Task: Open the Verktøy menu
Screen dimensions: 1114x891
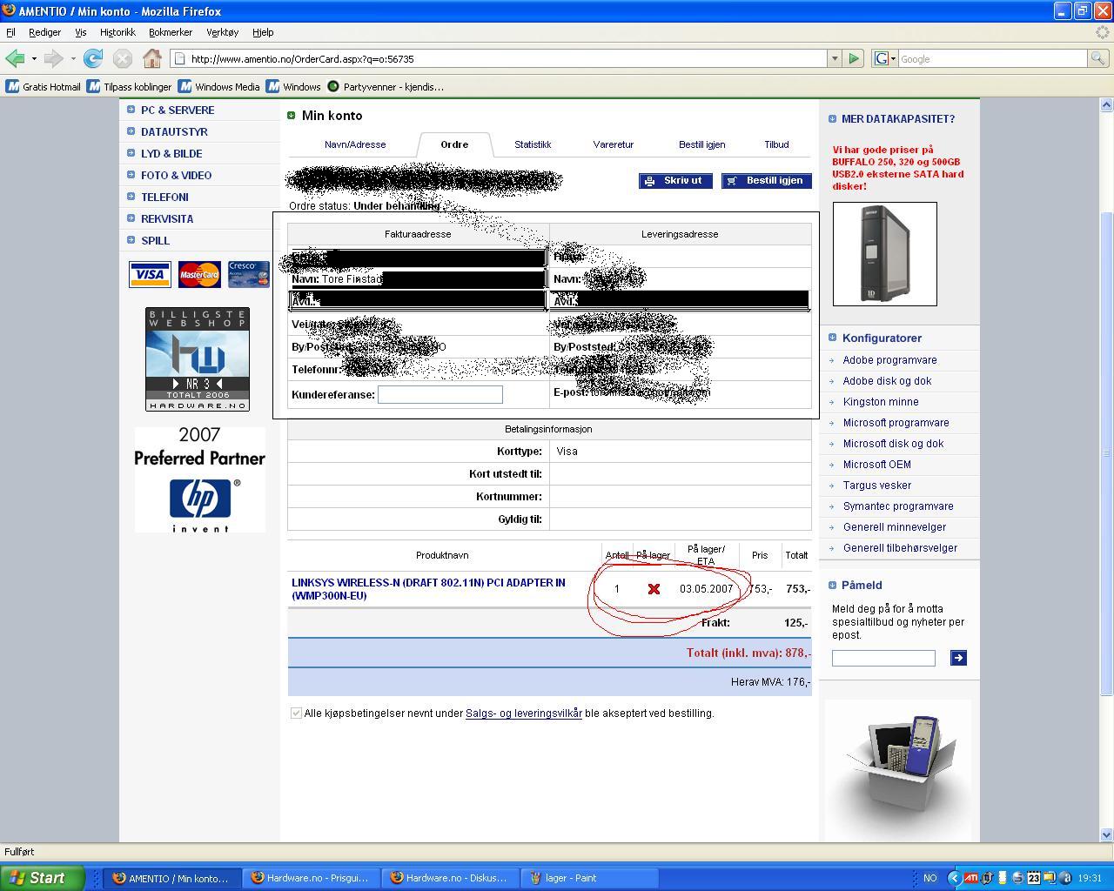Action: point(222,32)
